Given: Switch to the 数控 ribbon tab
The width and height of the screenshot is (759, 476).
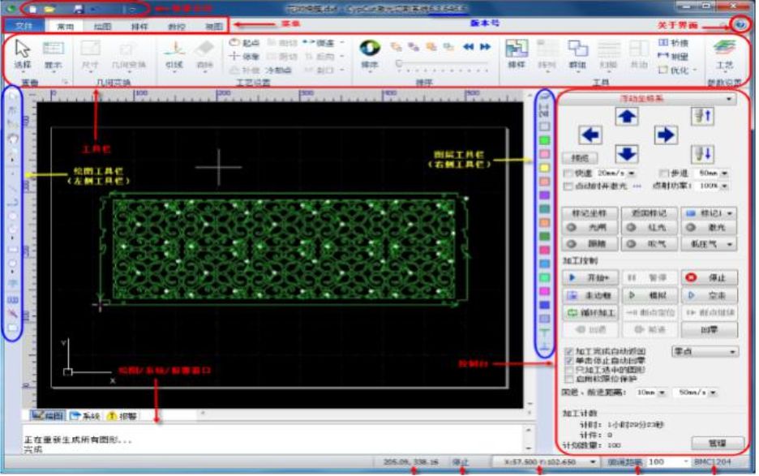Looking at the screenshot, I should click(176, 27).
